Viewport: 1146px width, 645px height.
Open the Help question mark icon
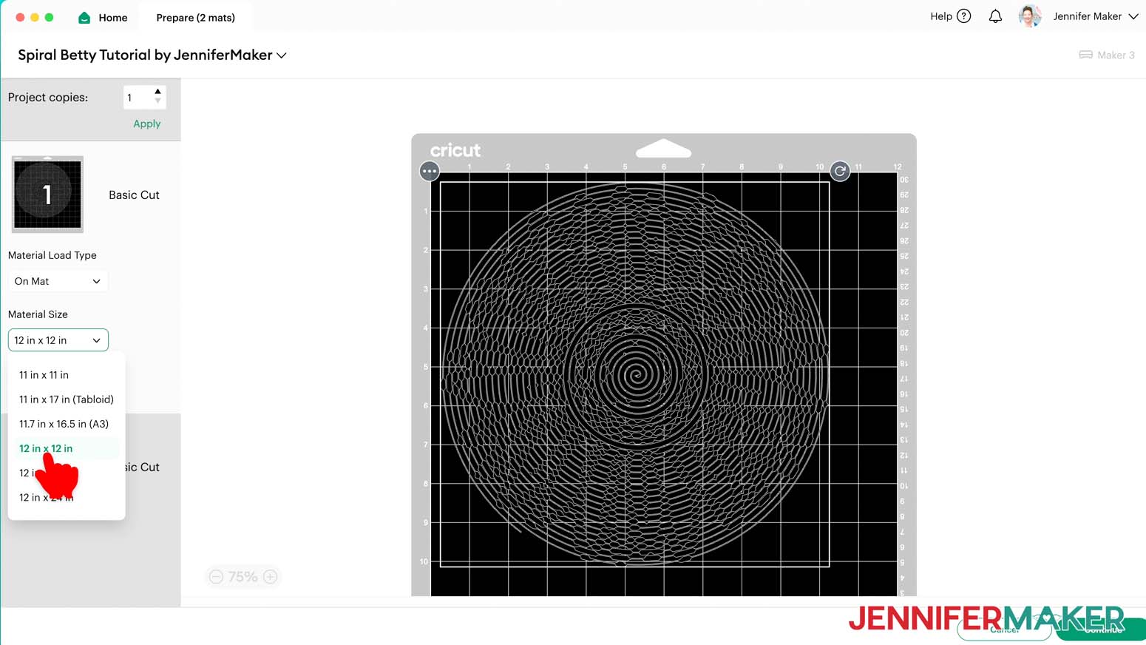(x=963, y=16)
